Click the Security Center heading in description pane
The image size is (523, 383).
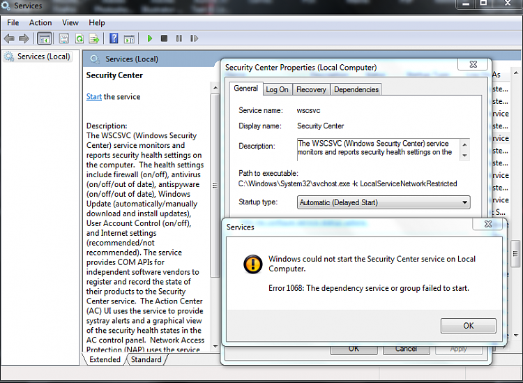114,75
